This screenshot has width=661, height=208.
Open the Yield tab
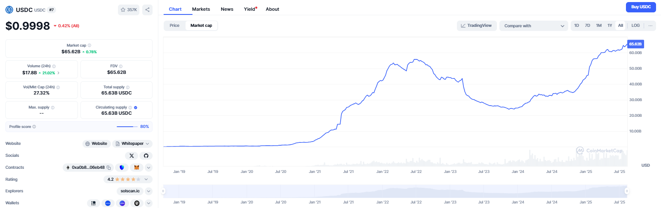tap(250, 9)
